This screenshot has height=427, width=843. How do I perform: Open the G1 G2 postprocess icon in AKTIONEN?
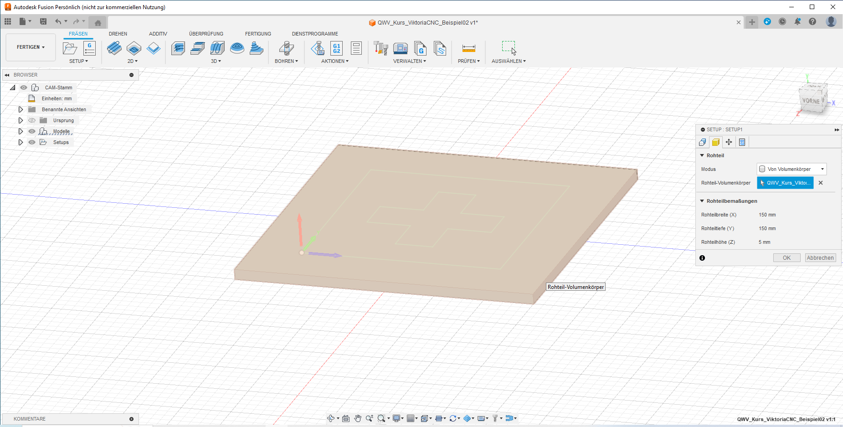pos(337,48)
